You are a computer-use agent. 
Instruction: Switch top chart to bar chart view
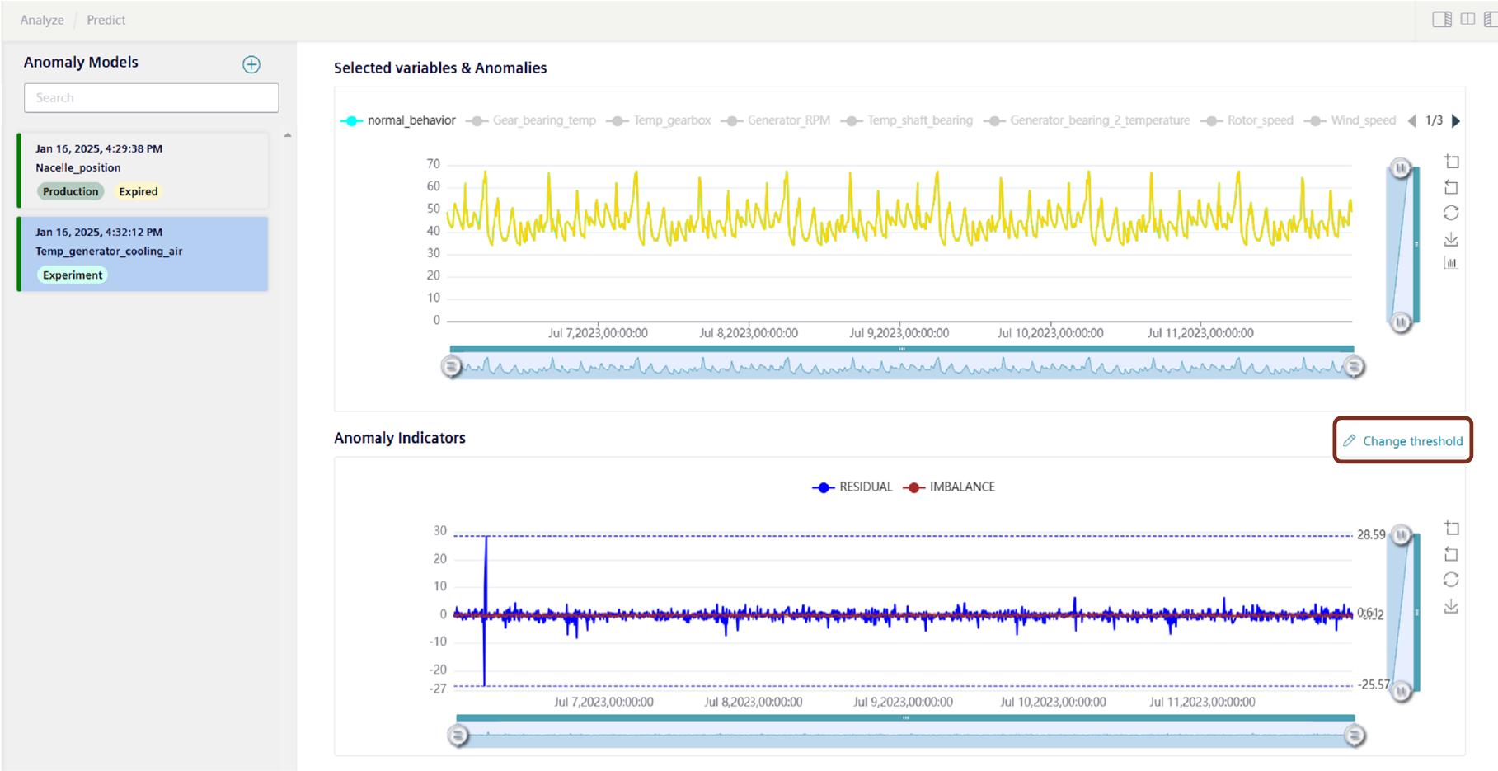coord(1451,264)
